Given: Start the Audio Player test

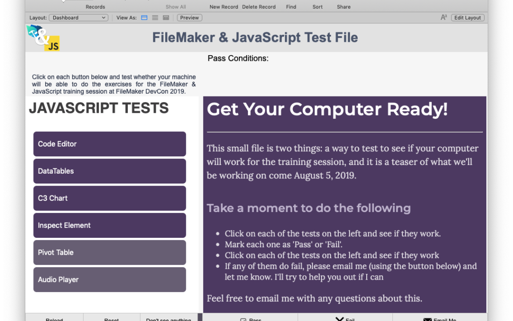Looking at the screenshot, I should tap(110, 280).
